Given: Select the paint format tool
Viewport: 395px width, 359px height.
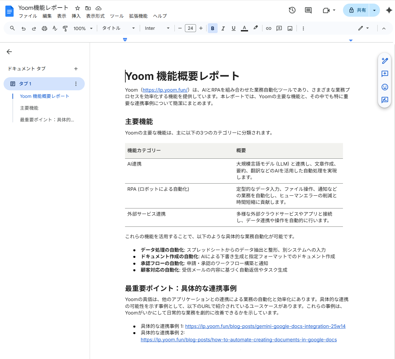Looking at the screenshot, I should pyautogui.click(x=65, y=28).
